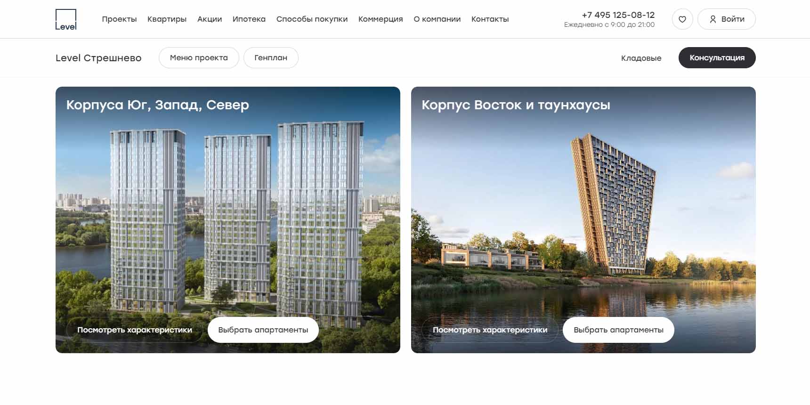This screenshot has height=405, width=810.
Task: Navigate to Коммерция
Action: click(x=381, y=19)
